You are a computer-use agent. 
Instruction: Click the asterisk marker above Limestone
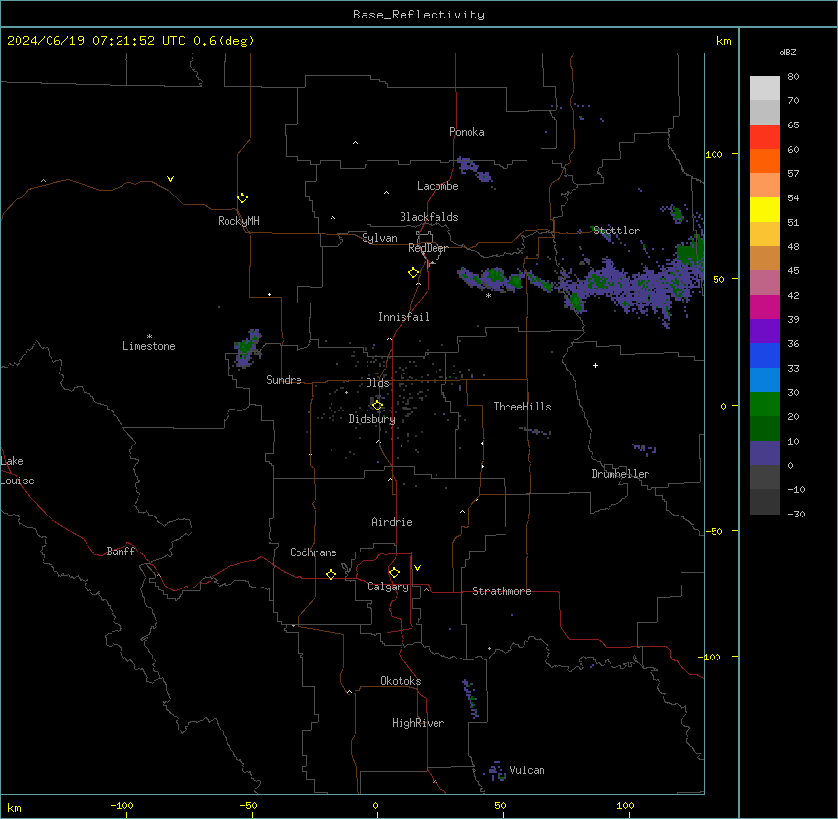click(149, 337)
